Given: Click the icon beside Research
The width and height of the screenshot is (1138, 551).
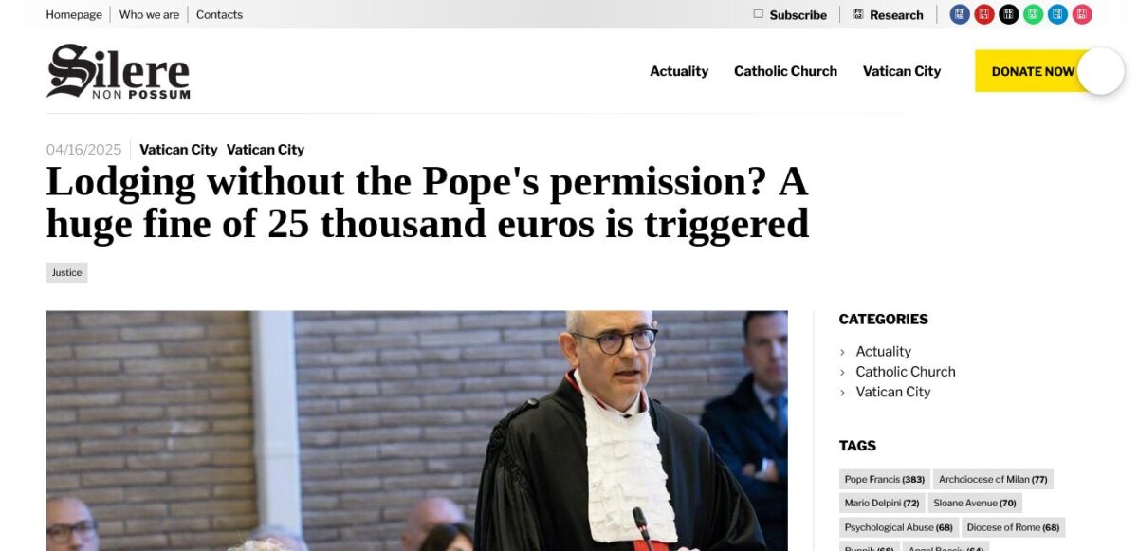Looking at the screenshot, I should tap(858, 14).
